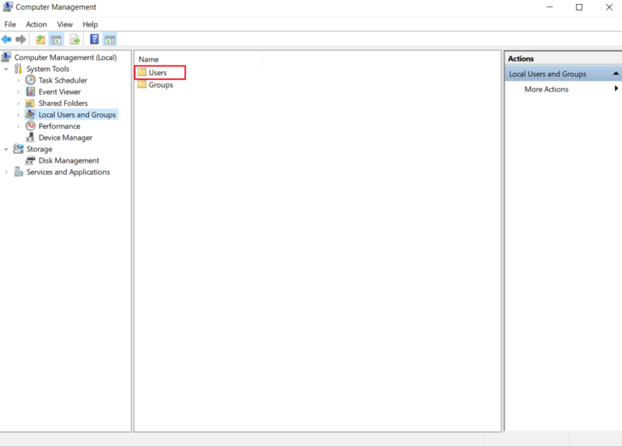Open Help using the question mark icon

point(95,39)
